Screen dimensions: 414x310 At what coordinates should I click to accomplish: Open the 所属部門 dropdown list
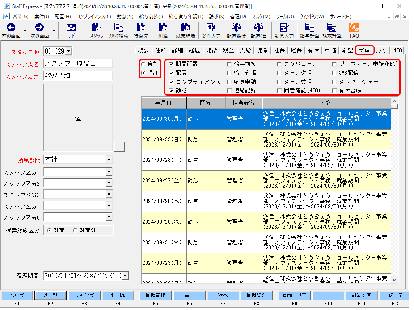pyautogui.click(x=109, y=159)
